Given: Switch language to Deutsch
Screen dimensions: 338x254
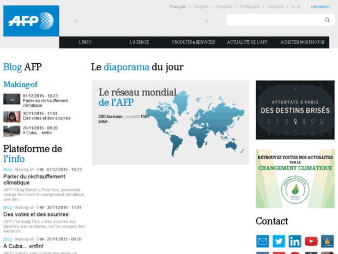Looking at the screenshot, I should tap(275, 7).
